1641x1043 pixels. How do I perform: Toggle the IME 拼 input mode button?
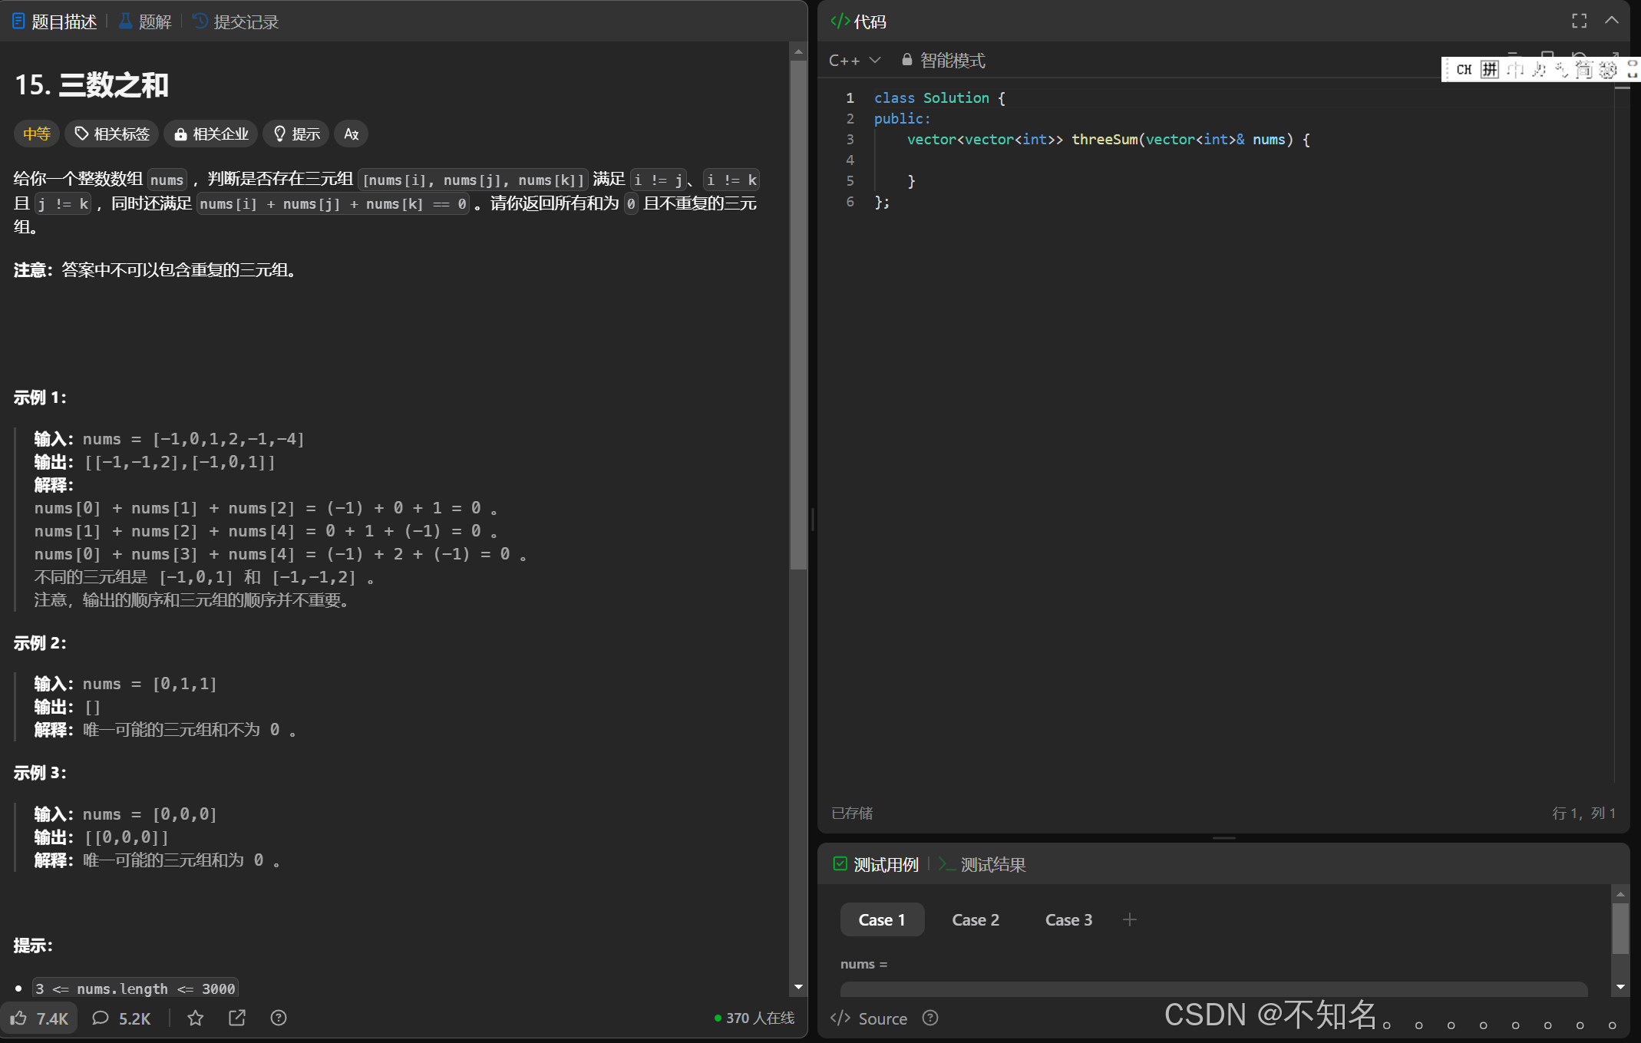pos(1489,70)
